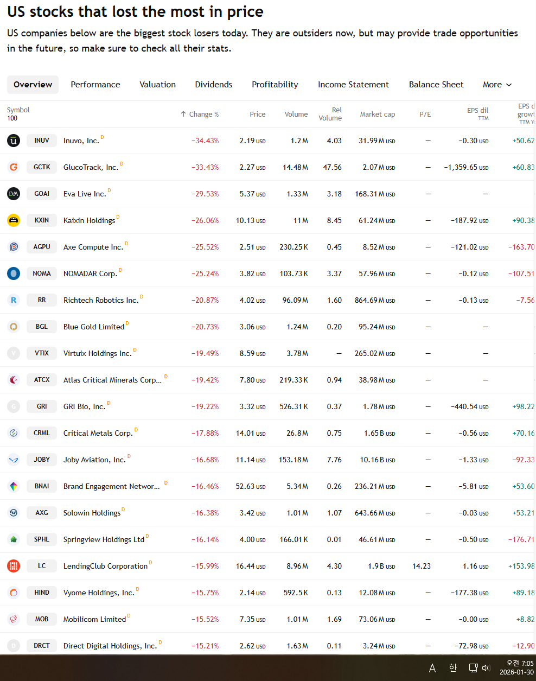The width and height of the screenshot is (536, 681).
Task: Click the Direct Digital Holdings logo icon
Action: [14, 646]
